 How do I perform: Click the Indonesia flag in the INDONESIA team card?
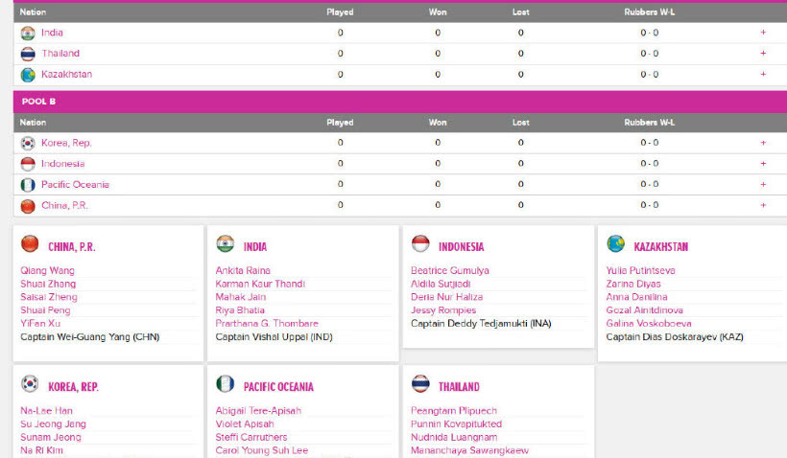pyautogui.click(x=420, y=243)
